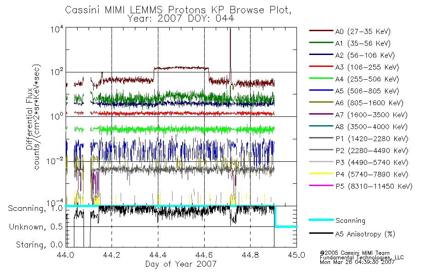
Task: Click the Scanning legend label
Action: point(350,221)
